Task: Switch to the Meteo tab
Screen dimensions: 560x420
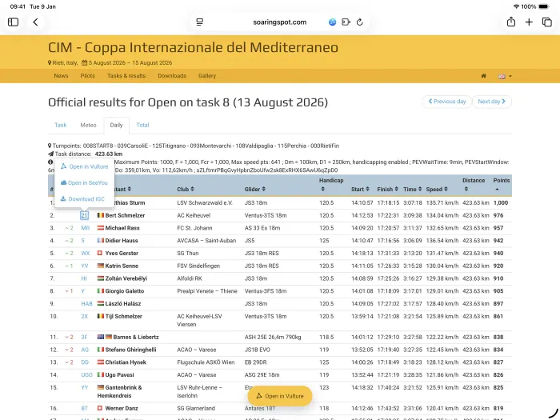Action: (88, 125)
